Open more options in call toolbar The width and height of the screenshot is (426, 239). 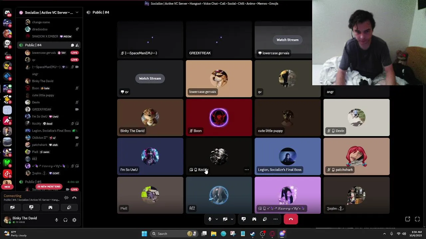(276, 219)
